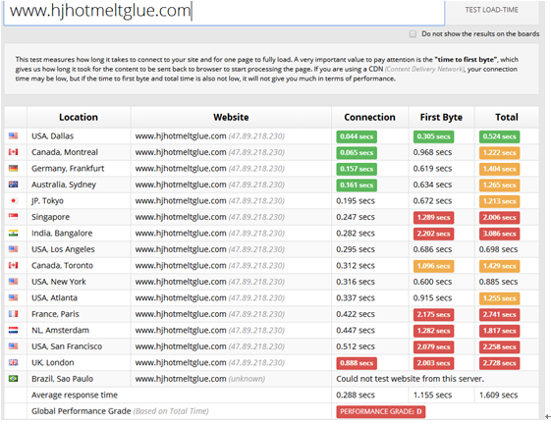Screen dimensions: 551x424
Task: Click the Connection column header
Action: pos(369,117)
